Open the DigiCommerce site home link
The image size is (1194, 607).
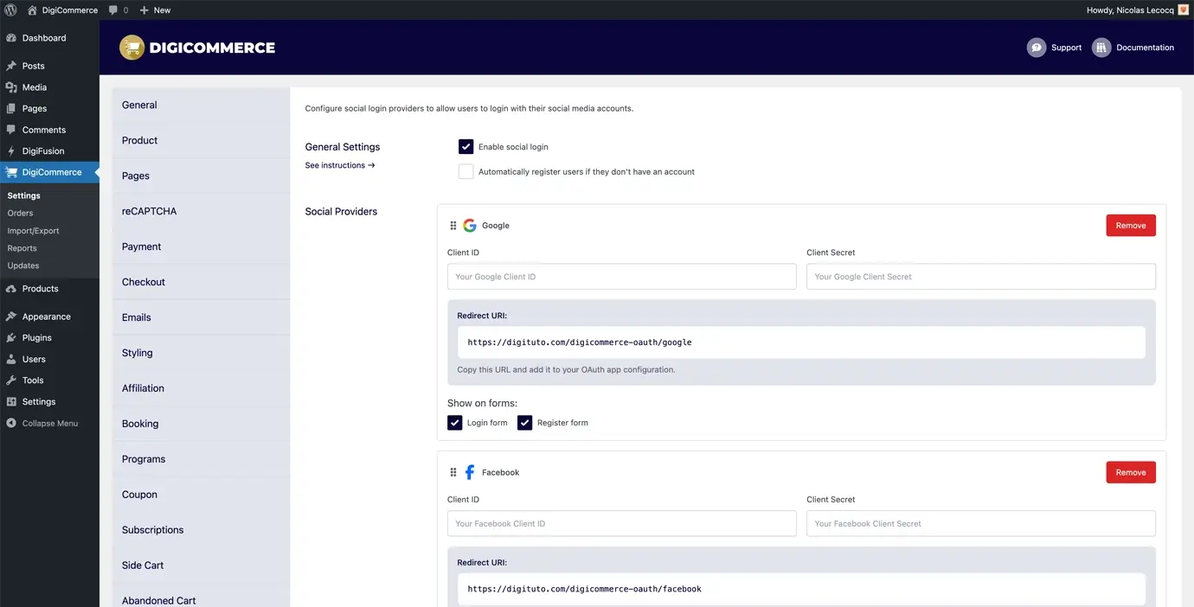[x=62, y=10]
